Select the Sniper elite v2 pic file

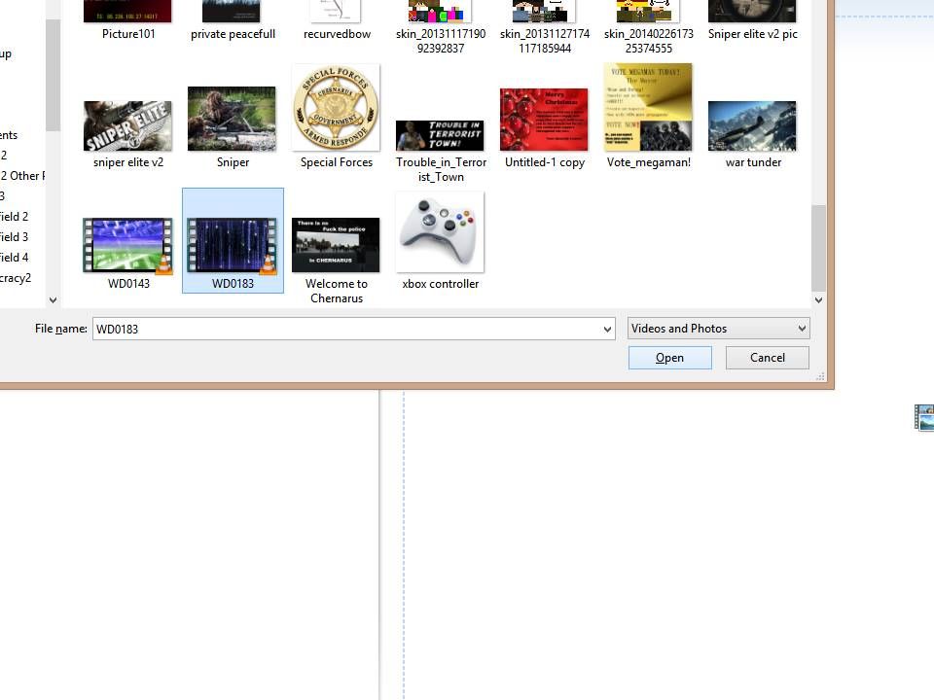752,21
